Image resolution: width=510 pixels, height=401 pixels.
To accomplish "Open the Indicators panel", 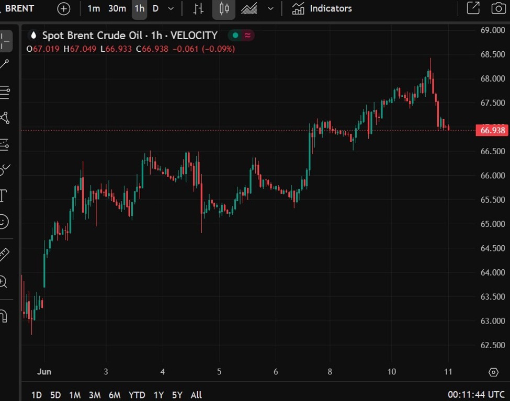I will (x=322, y=8).
